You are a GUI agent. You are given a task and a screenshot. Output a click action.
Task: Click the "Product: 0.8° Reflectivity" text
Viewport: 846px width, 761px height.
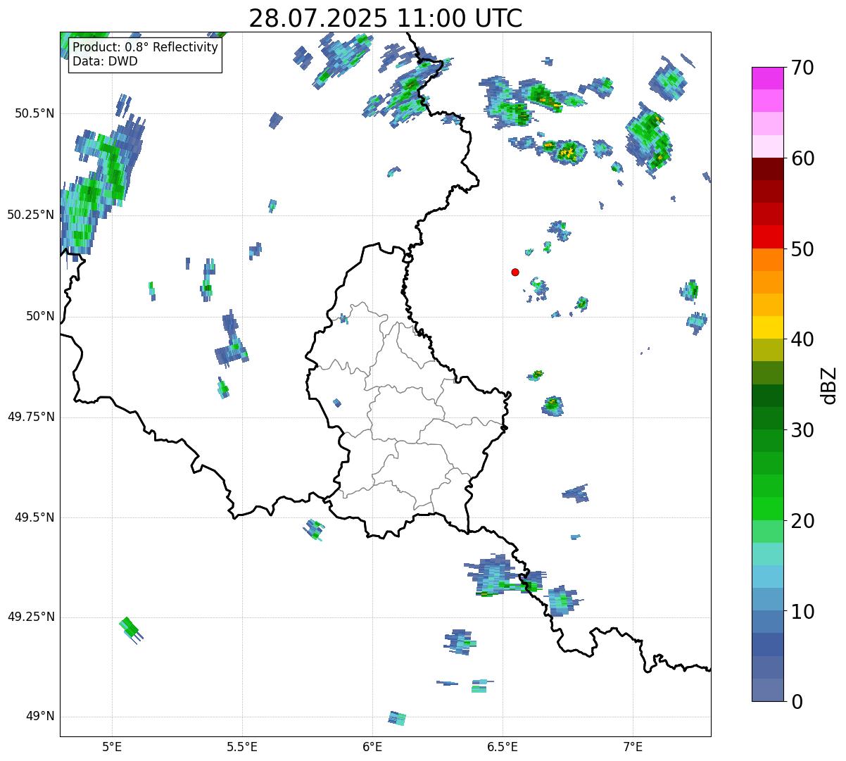(146, 47)
